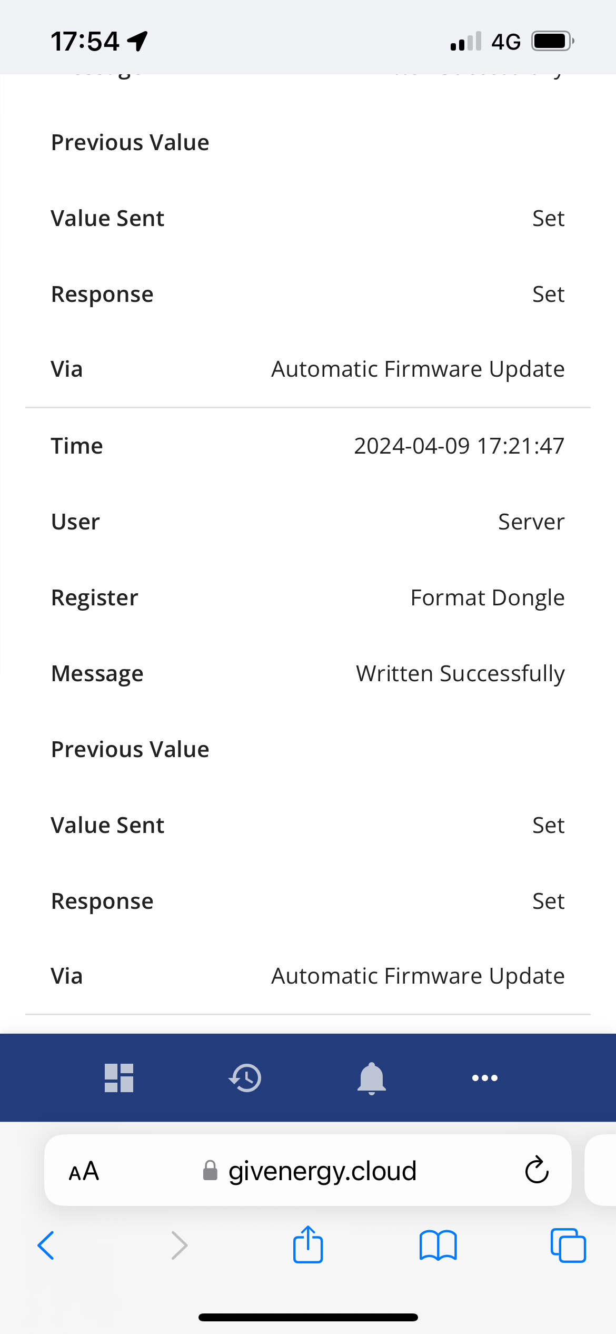The height and width of the screenshot is (1334, 616).
Task: Open the dashboard grid icon
Action: 119,1078
